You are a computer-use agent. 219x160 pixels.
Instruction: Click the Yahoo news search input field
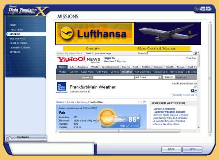point(113,77)
